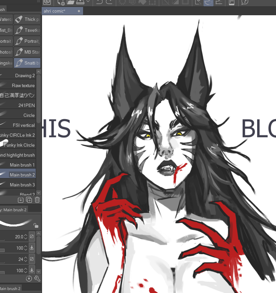Select the Snatti br brush group

click(27, 63)
